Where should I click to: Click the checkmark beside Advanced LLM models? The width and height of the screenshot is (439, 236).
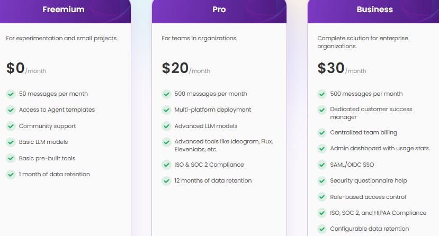[x=166, y=126]
